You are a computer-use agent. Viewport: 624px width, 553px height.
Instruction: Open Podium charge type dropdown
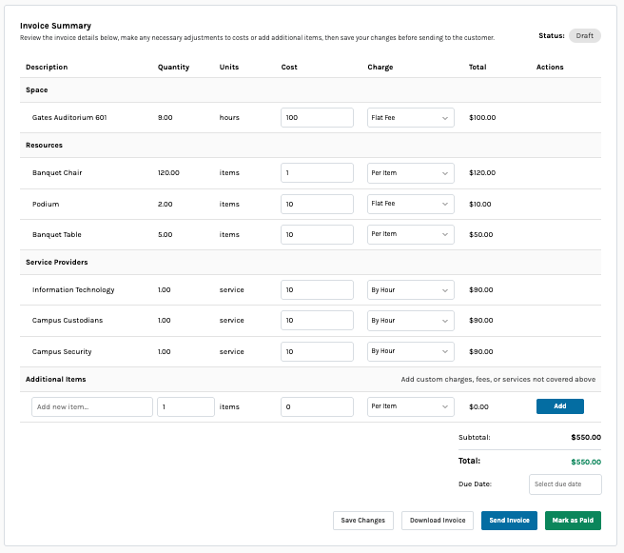click(x=410, y=204)
